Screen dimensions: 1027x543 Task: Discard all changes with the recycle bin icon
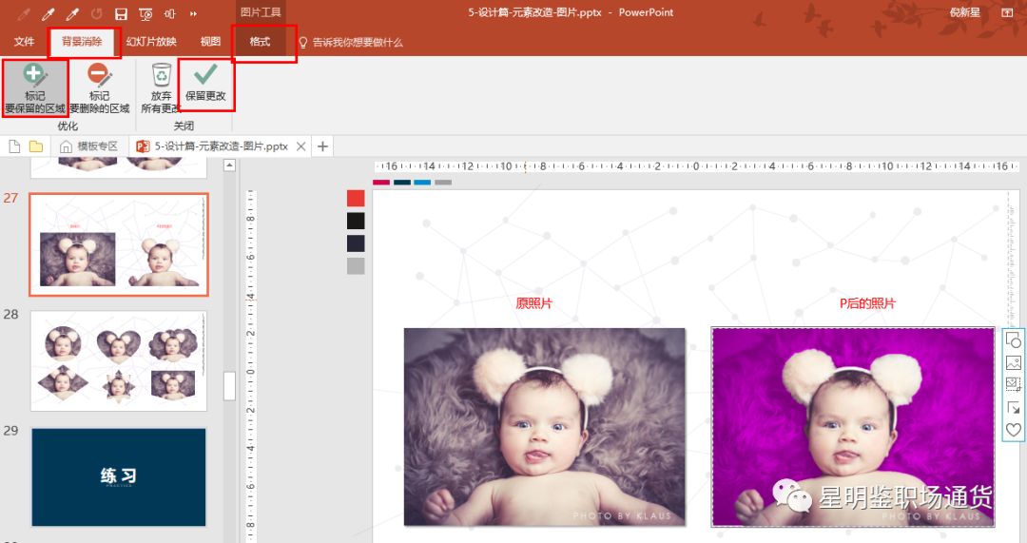(x=162, y=87)
